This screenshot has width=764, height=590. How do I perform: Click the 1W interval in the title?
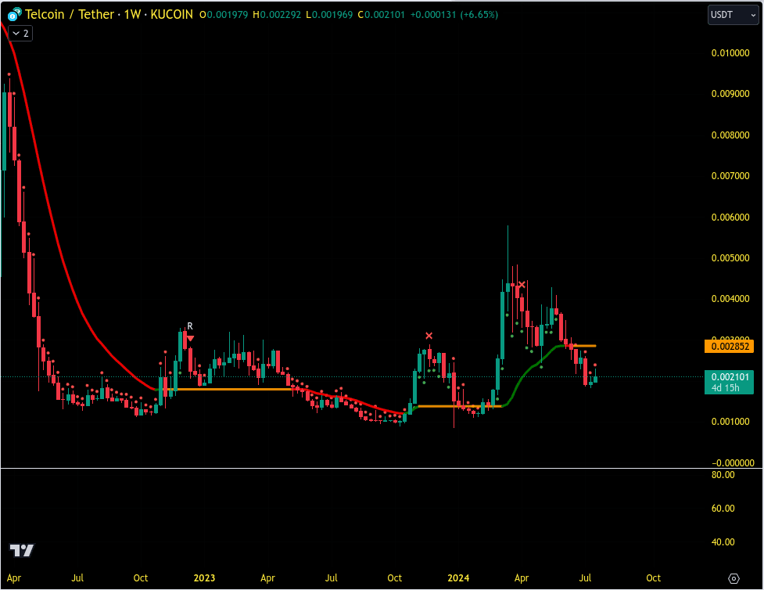point(132,15)
